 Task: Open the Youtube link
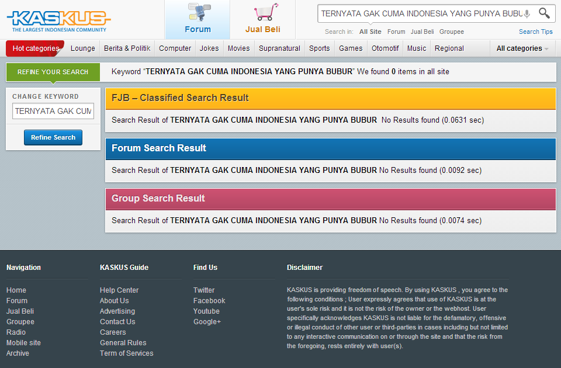206,311
